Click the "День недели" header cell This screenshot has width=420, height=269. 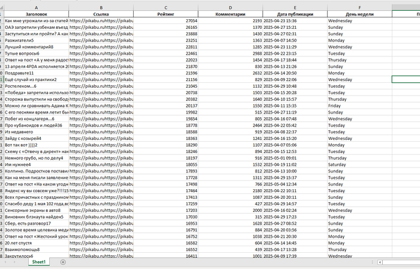(x=359, y=13)
